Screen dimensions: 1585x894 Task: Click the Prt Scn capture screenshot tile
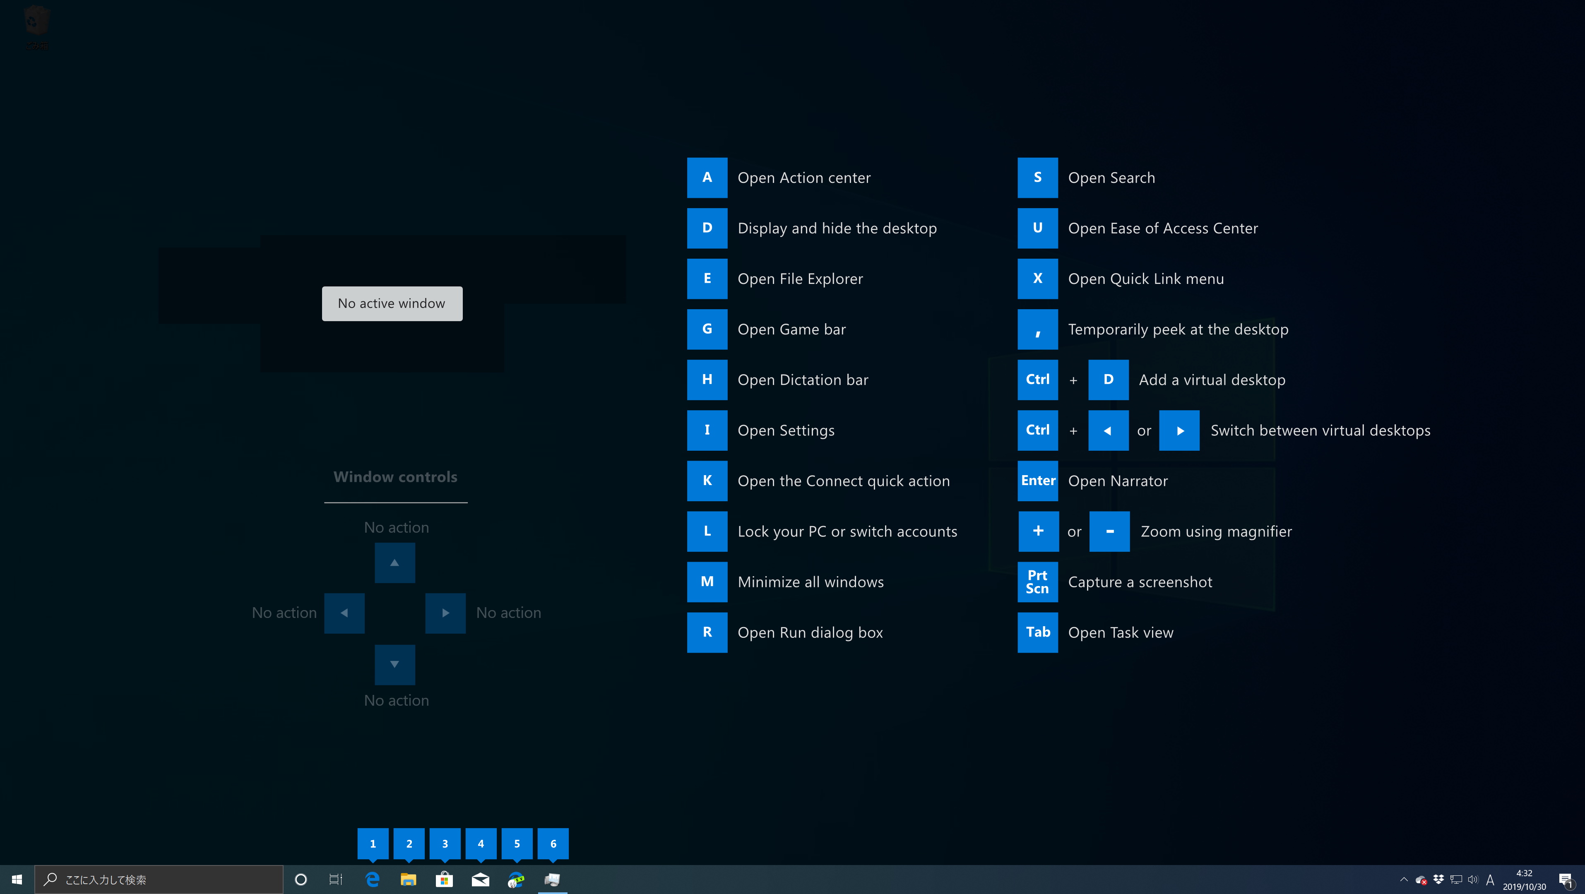click(1037, 582)
